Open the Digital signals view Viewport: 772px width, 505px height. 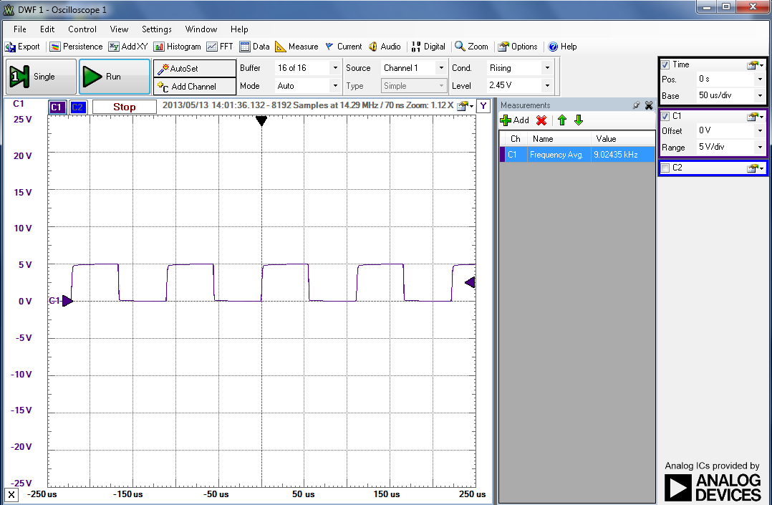[x=428, y=47]
